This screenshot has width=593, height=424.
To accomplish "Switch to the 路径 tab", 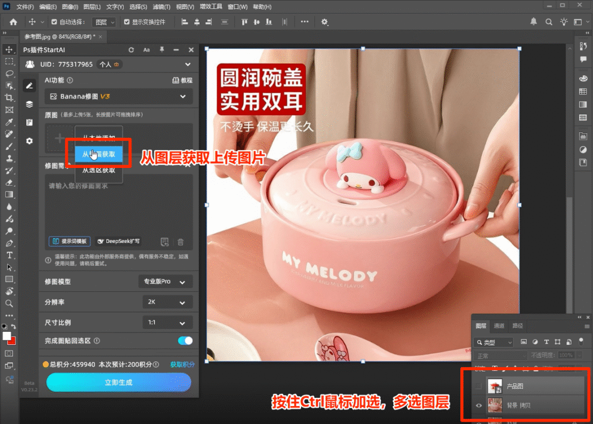I will click(x=517, y=326).
